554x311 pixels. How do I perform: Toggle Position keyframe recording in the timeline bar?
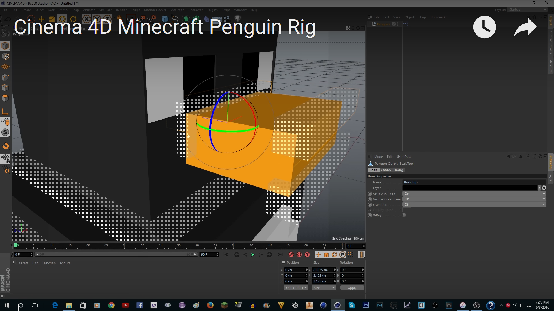click(318, 255)
